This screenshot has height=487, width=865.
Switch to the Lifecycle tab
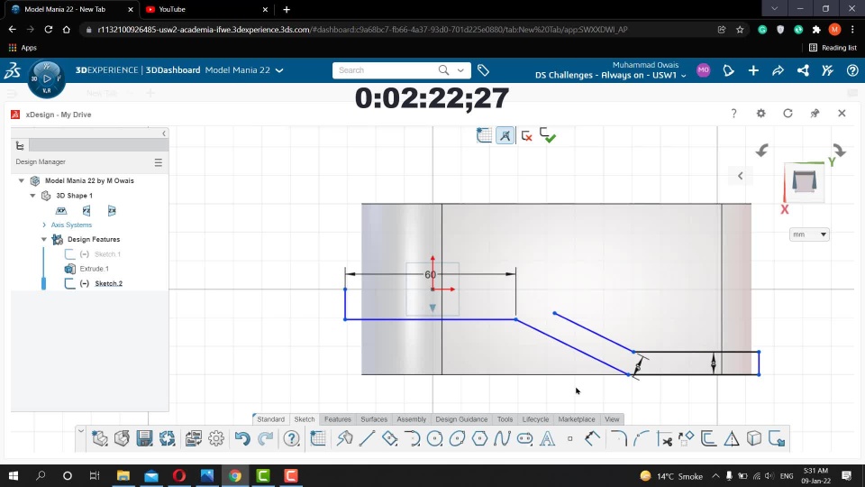click(535, 419)
